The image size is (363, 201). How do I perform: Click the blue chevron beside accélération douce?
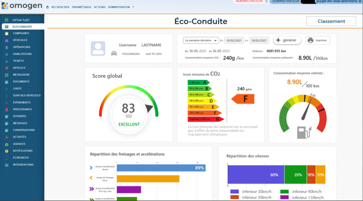(91, 168)
